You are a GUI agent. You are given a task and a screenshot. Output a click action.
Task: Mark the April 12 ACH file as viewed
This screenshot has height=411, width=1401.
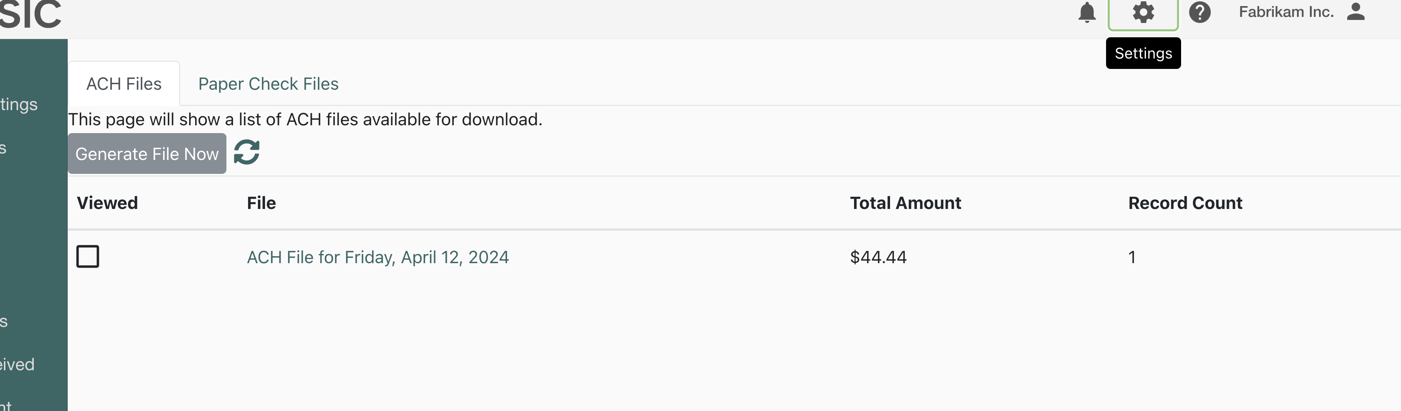[x=88, y=257]
